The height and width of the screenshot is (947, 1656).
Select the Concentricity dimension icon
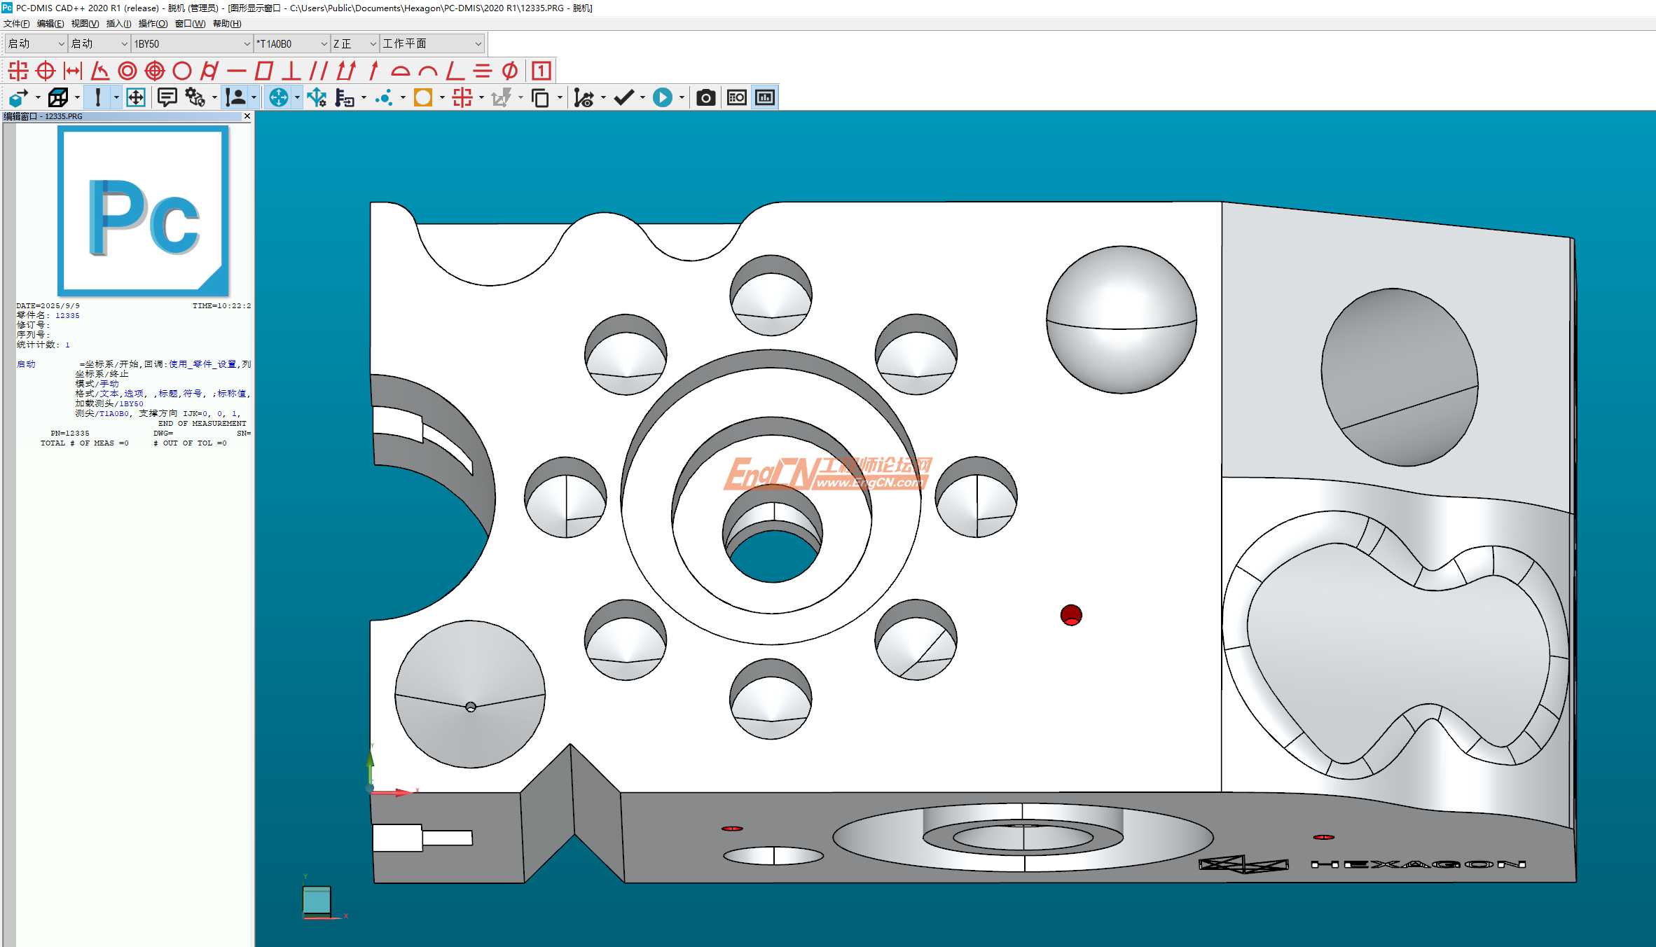(x=127, y=71)
